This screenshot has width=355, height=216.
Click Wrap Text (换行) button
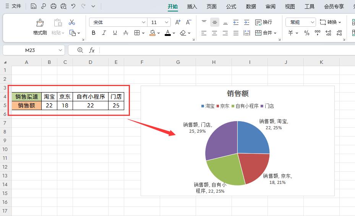point(264,22)
